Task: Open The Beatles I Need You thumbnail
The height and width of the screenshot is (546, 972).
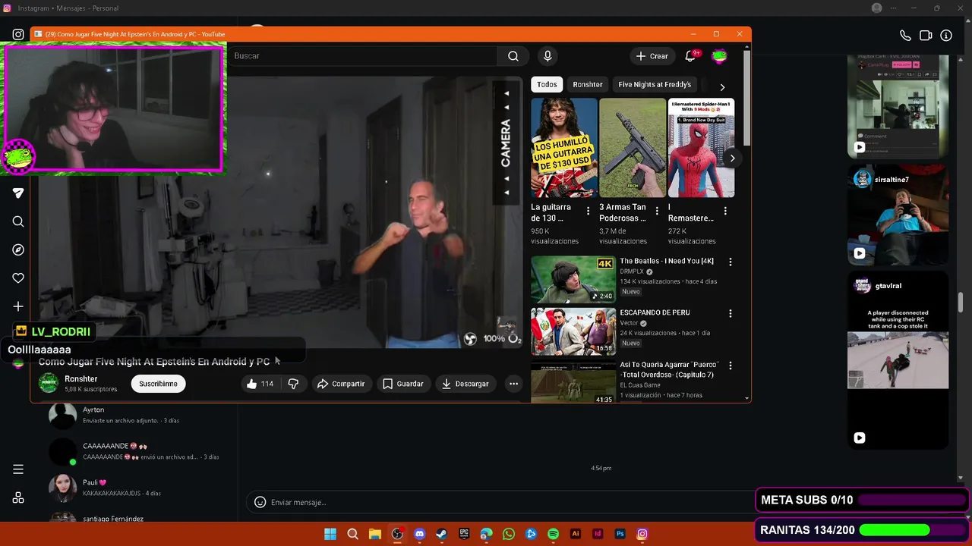Action: click(x=573, y=279)
